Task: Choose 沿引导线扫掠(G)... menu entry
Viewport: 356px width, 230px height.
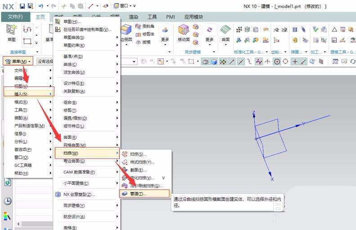Action: [x=146, y=186]
